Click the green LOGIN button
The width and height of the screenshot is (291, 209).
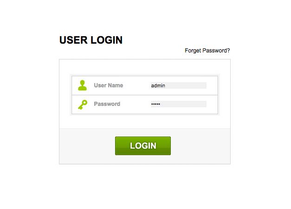coord(143,146)
